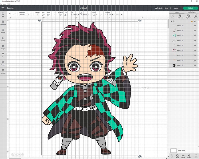Adjust the height H stepper
Image resolution: width=199 pixels, height=159 pixels.
[x=88, y=15]
